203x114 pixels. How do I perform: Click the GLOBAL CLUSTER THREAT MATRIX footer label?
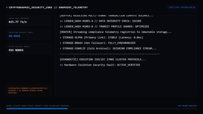tap(38, 106)
